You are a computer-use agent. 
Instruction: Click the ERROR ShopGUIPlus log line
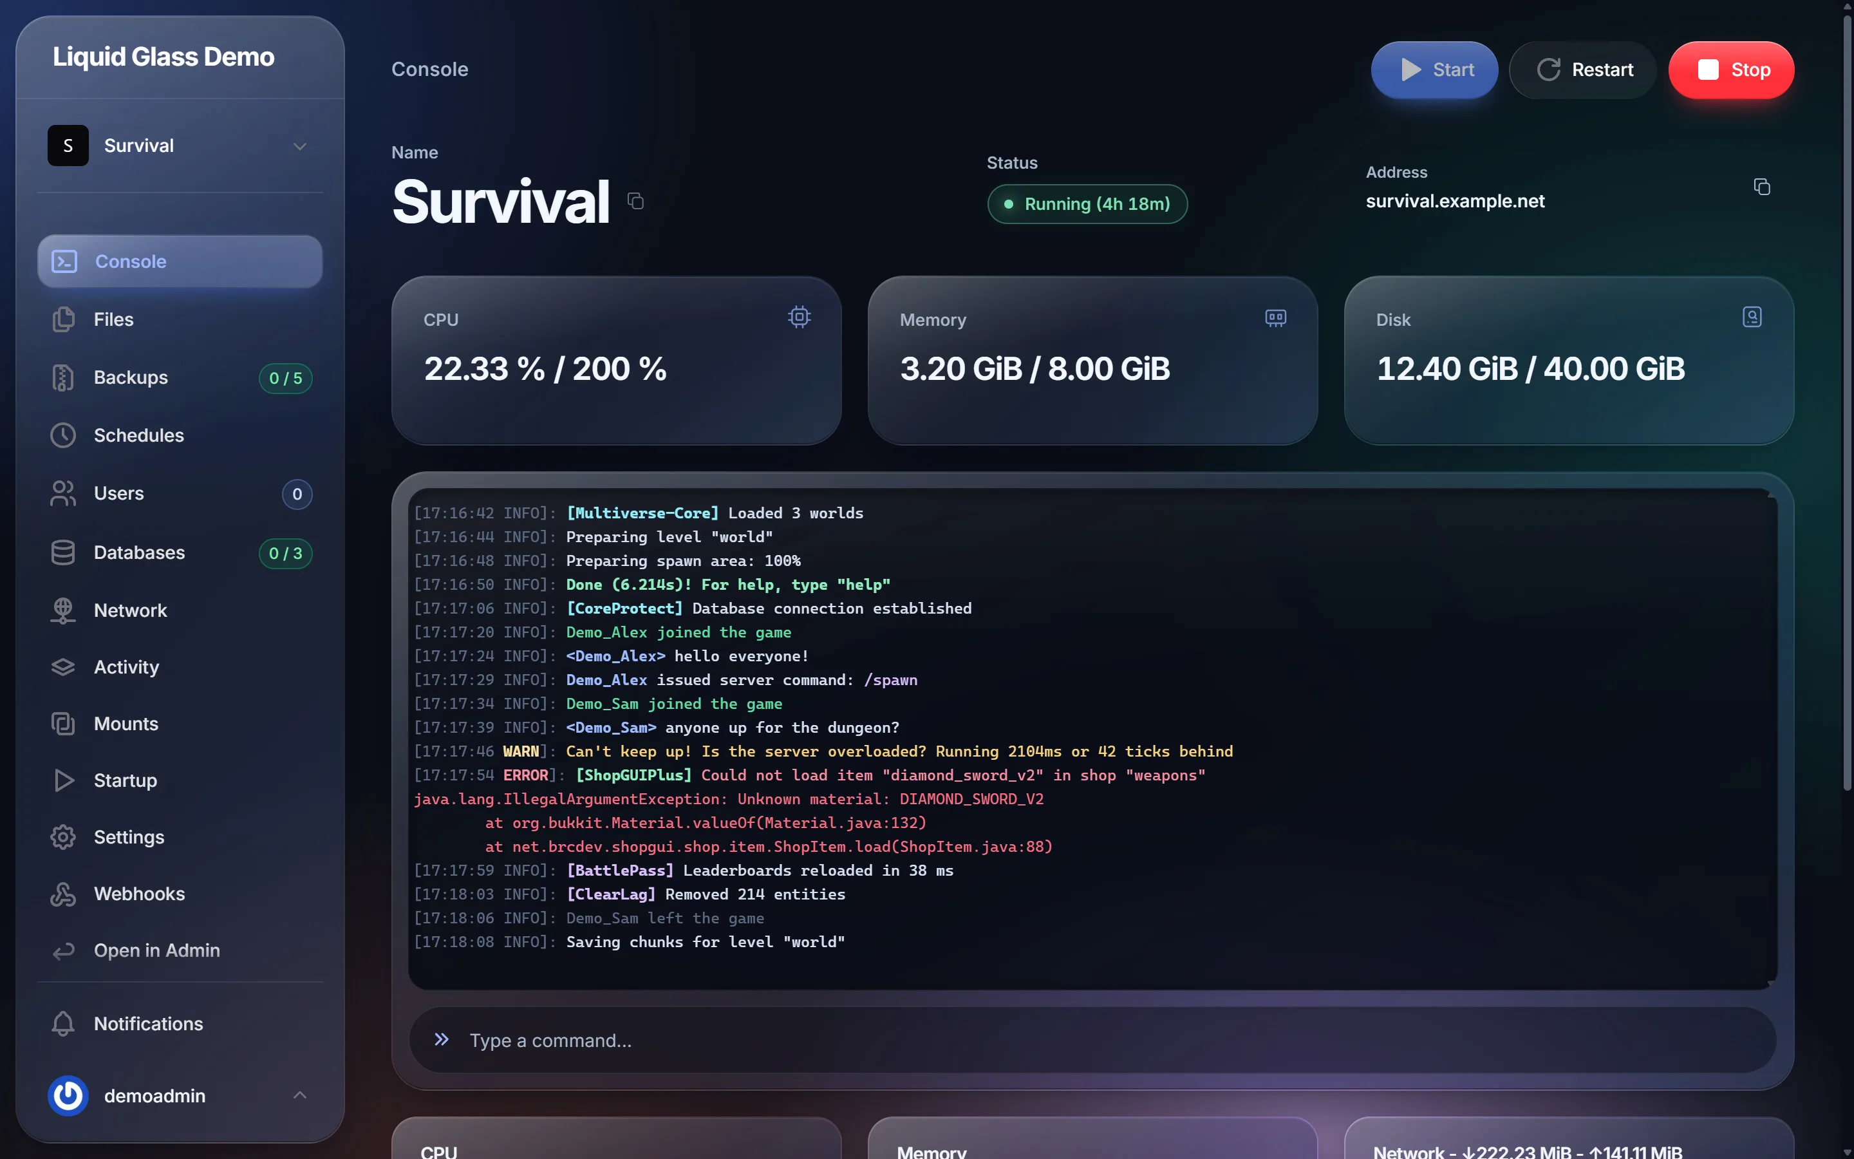[x=809, y=775]
